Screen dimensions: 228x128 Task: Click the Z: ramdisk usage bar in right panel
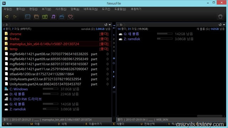coord(165,39)
